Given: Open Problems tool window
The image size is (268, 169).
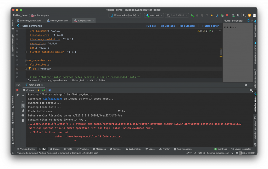Looking at the screenshot, I should point(82,149).
